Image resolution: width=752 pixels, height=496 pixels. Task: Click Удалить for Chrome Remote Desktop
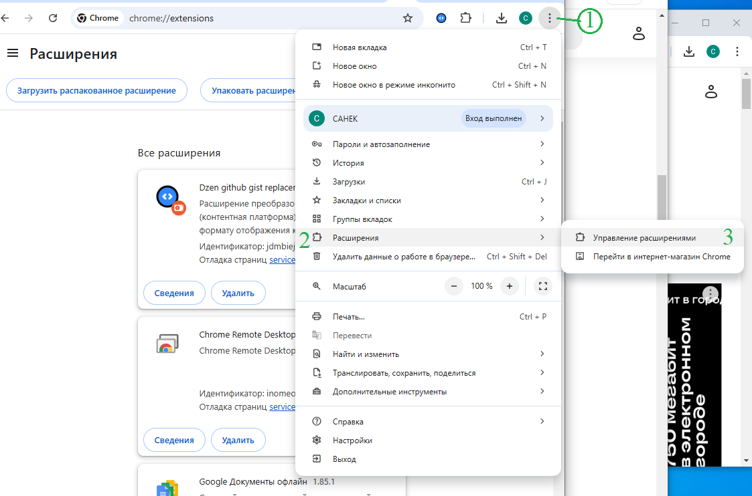click(238, 440)
